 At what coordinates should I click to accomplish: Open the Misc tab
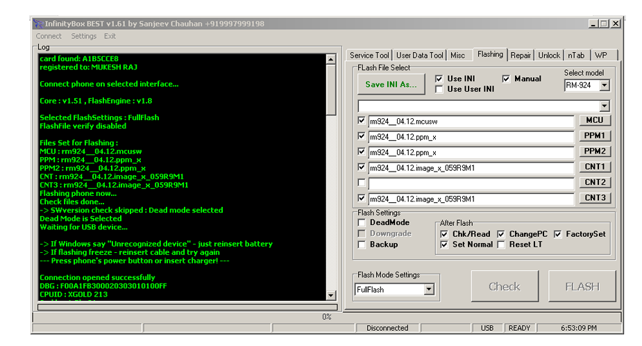click(x=458, y=56)
